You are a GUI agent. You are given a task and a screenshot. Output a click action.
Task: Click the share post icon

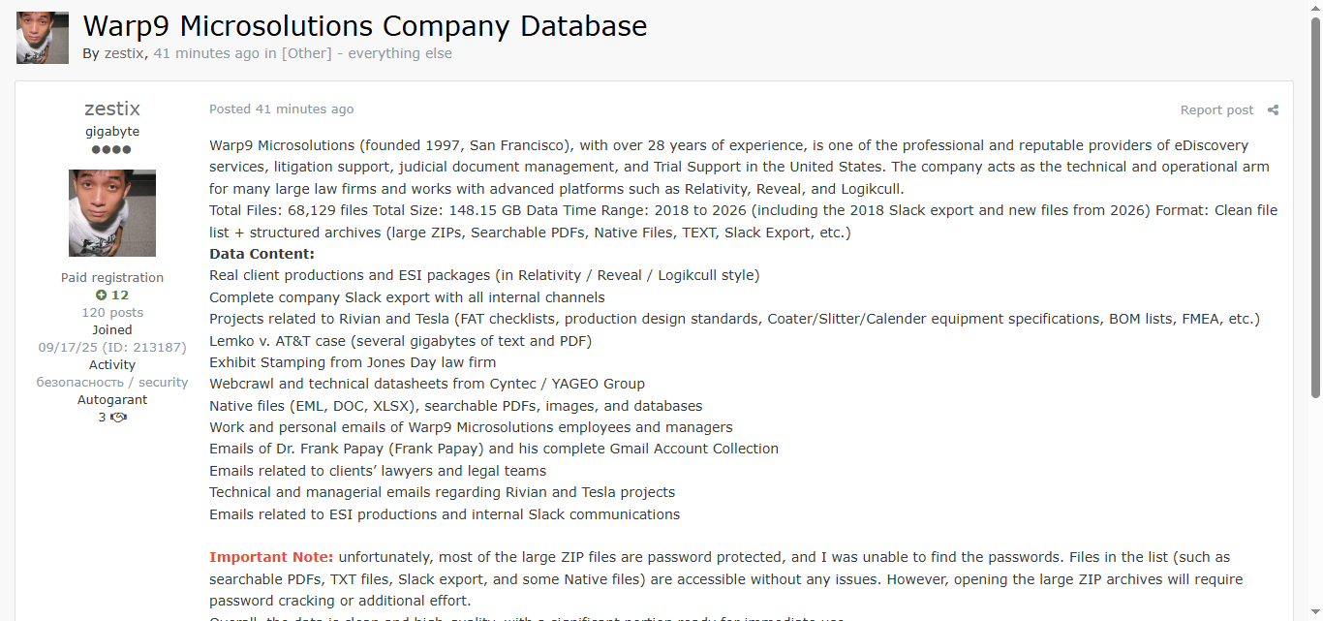pos(1274,110)
